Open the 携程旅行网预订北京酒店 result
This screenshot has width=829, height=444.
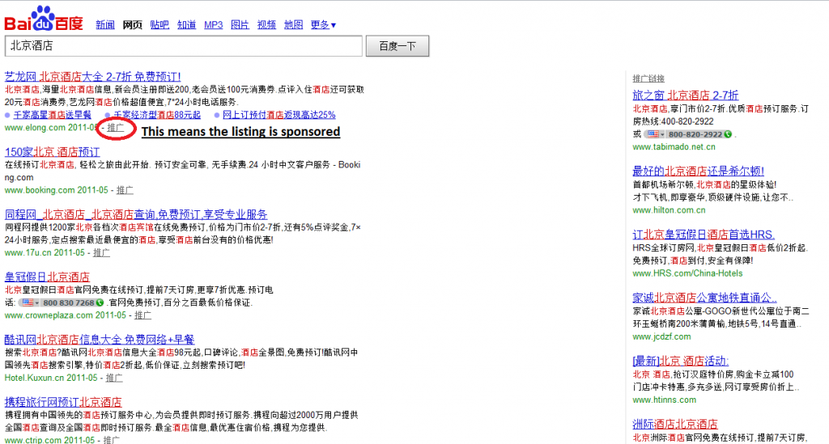click(x=63, y=402)
